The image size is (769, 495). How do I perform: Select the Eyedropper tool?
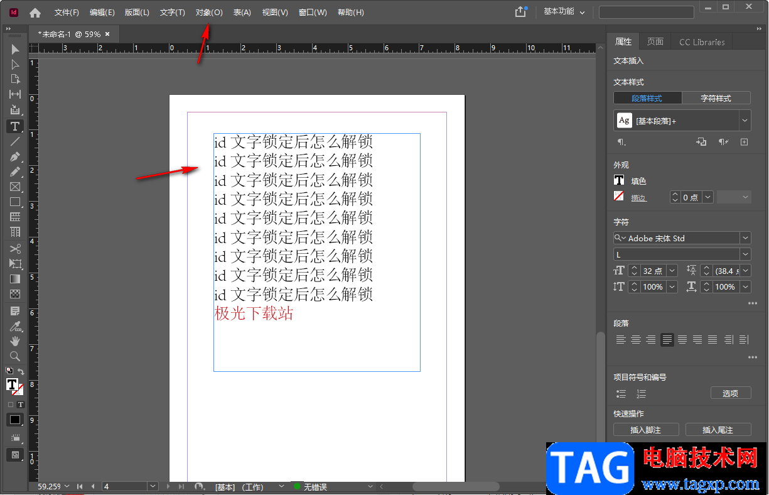15,326
